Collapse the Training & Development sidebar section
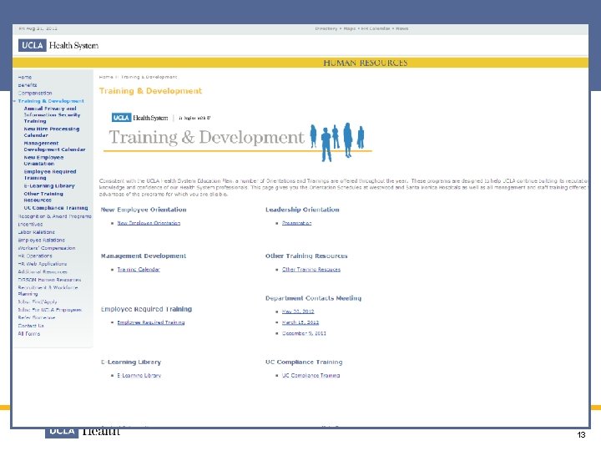This screenshot has height=451, width=601. click(x=51, y=101)
